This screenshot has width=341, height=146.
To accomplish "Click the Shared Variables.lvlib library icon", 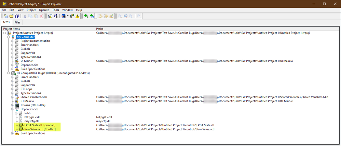I will click(x=17, y=97).
